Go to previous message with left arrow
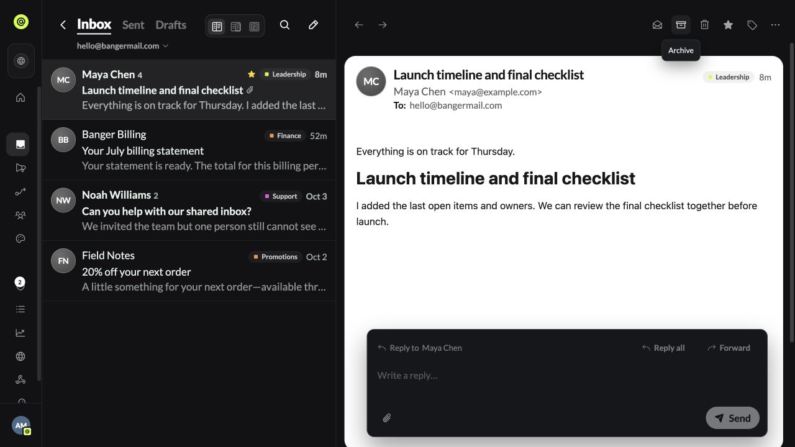The image size is (795, 447). (359, 25)
